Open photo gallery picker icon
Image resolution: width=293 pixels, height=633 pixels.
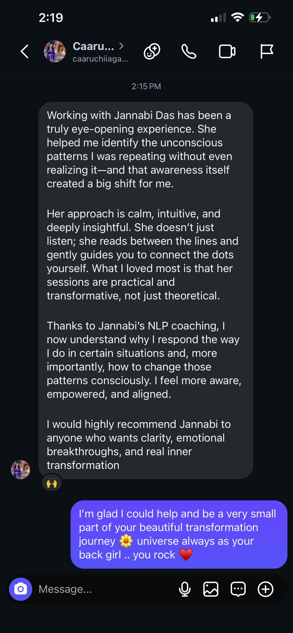(x=211, y=589)
